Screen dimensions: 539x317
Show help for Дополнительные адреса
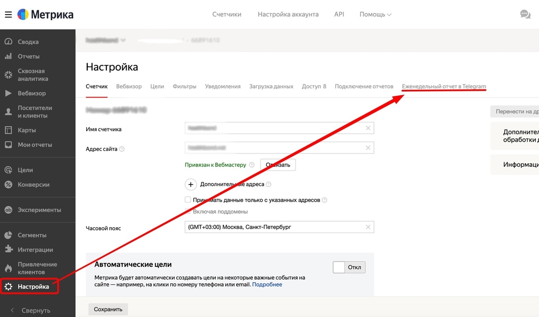coord(269,185)
